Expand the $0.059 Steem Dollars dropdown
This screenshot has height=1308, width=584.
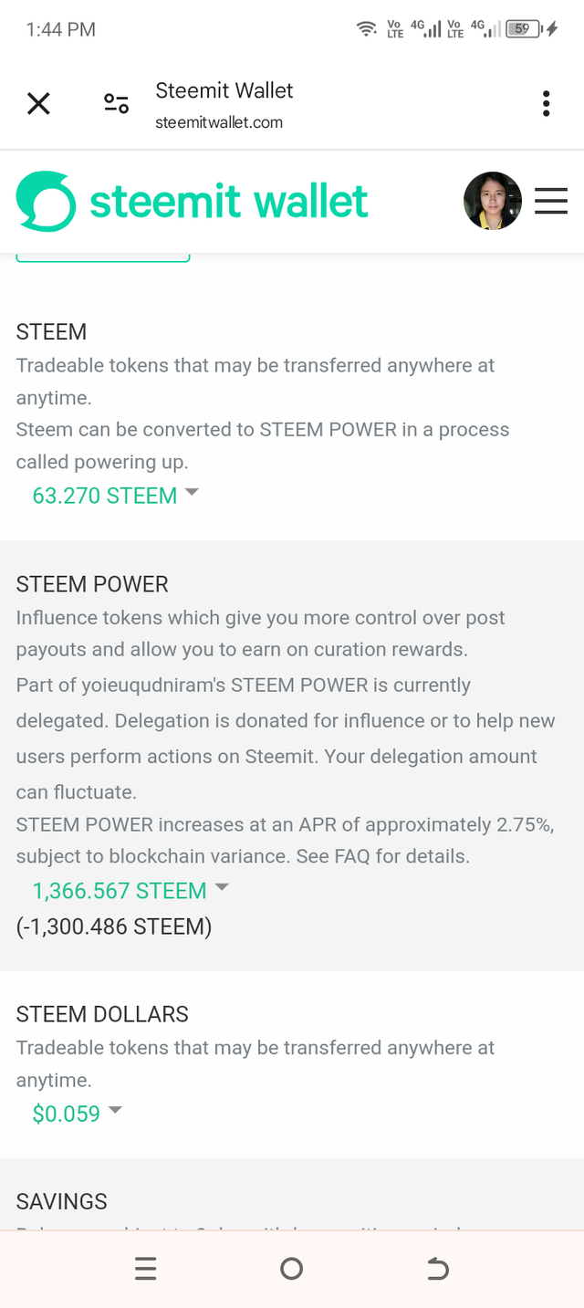(77, 1113)
